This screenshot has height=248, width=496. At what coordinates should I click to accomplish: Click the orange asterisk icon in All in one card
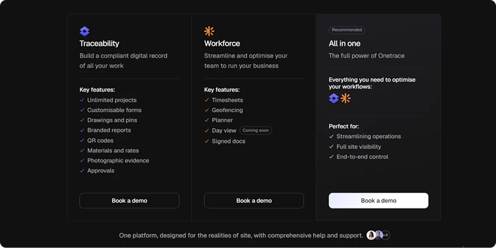346,98
